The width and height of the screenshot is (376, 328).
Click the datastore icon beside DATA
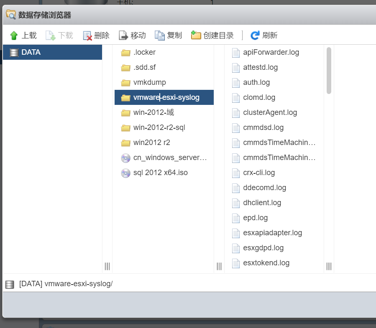(14, 53)
